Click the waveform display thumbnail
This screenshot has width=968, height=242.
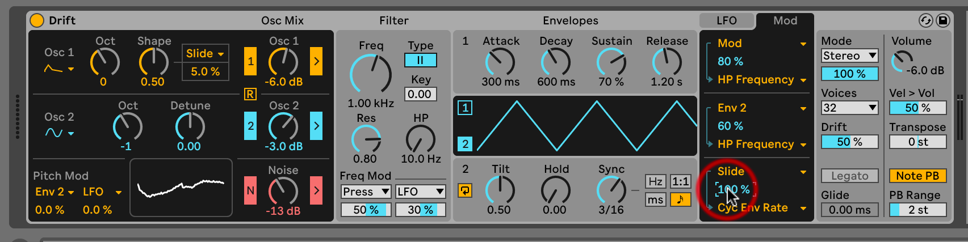click(181, 188)
